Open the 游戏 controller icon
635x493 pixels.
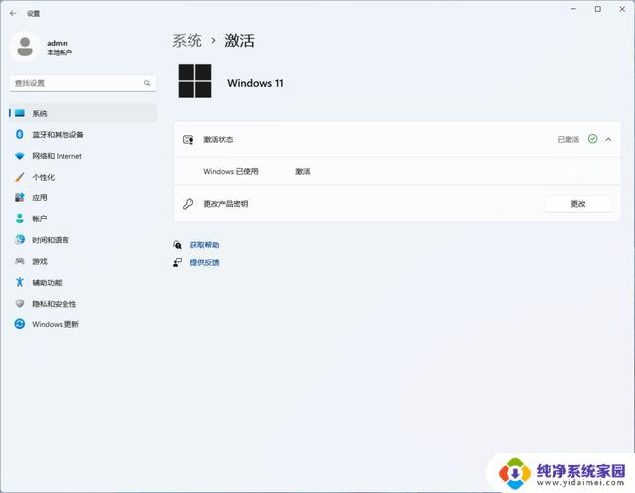tap(20, 261)
